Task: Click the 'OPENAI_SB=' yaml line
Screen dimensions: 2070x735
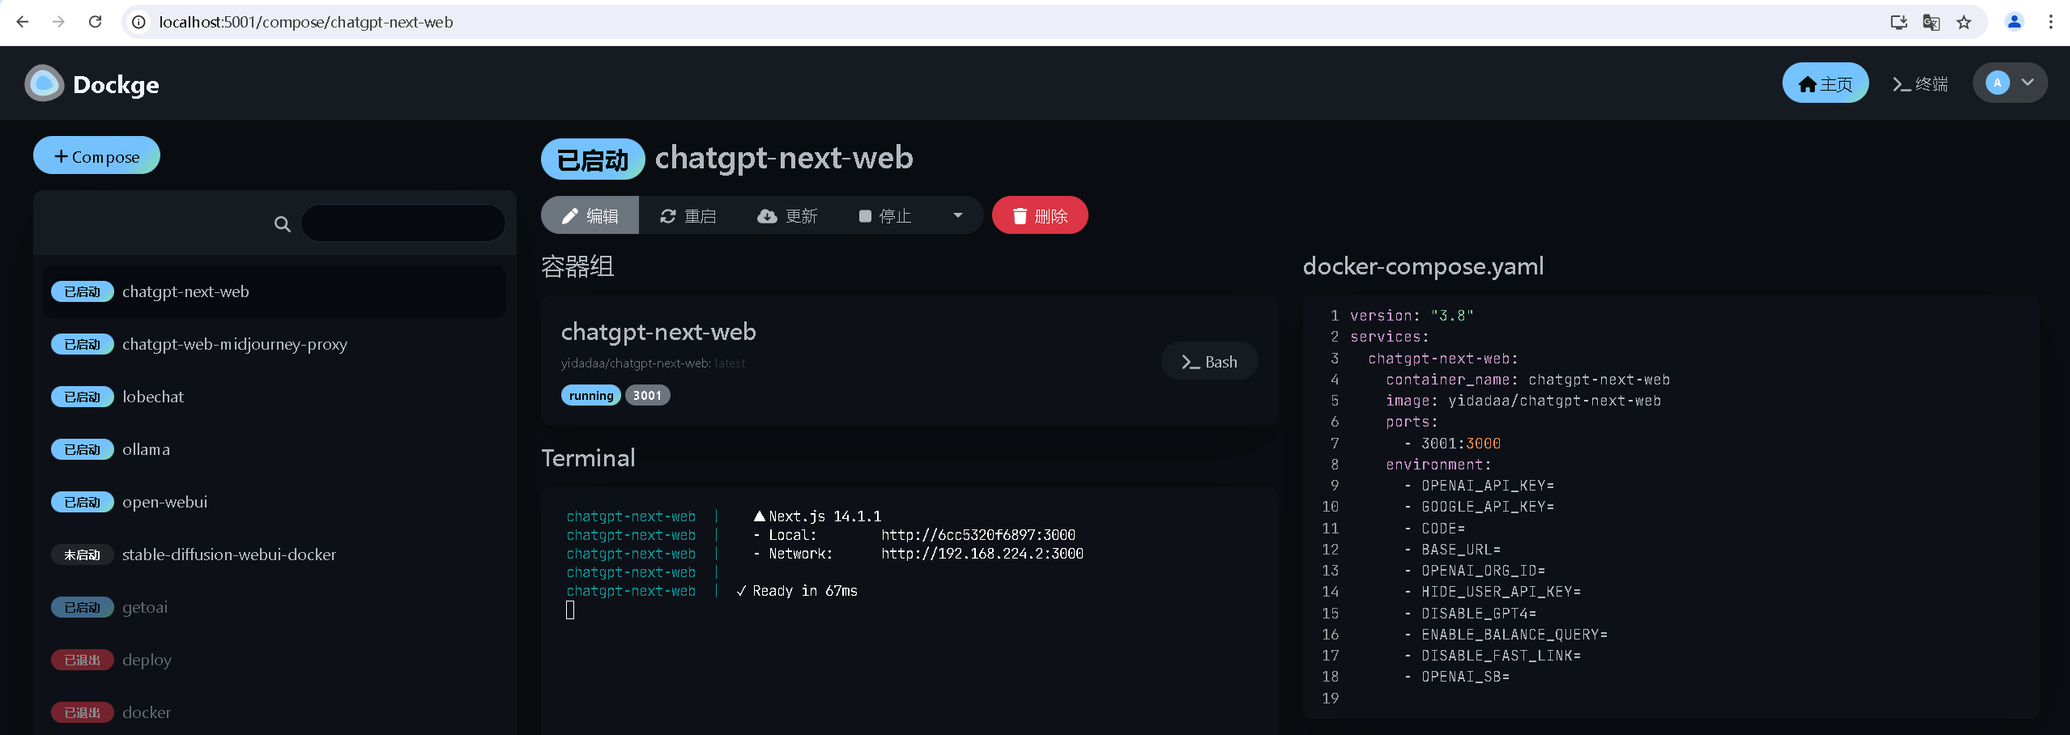Action: pos(1457,677)
